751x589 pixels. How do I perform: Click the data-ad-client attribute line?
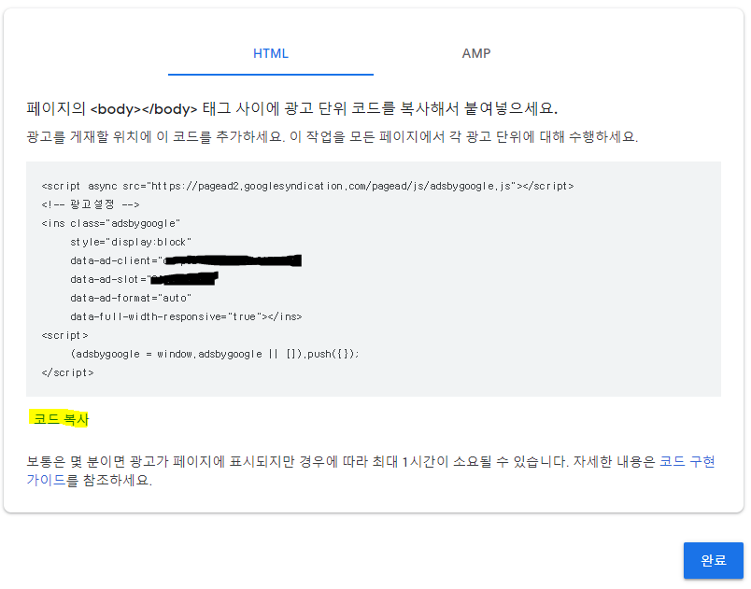[186, 260]
